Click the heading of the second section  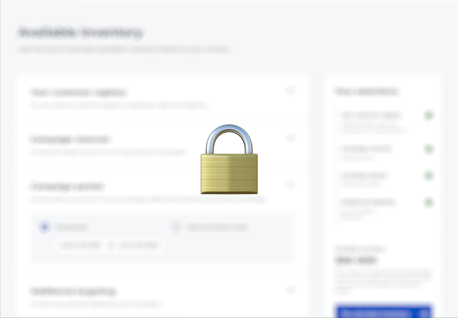70,139
